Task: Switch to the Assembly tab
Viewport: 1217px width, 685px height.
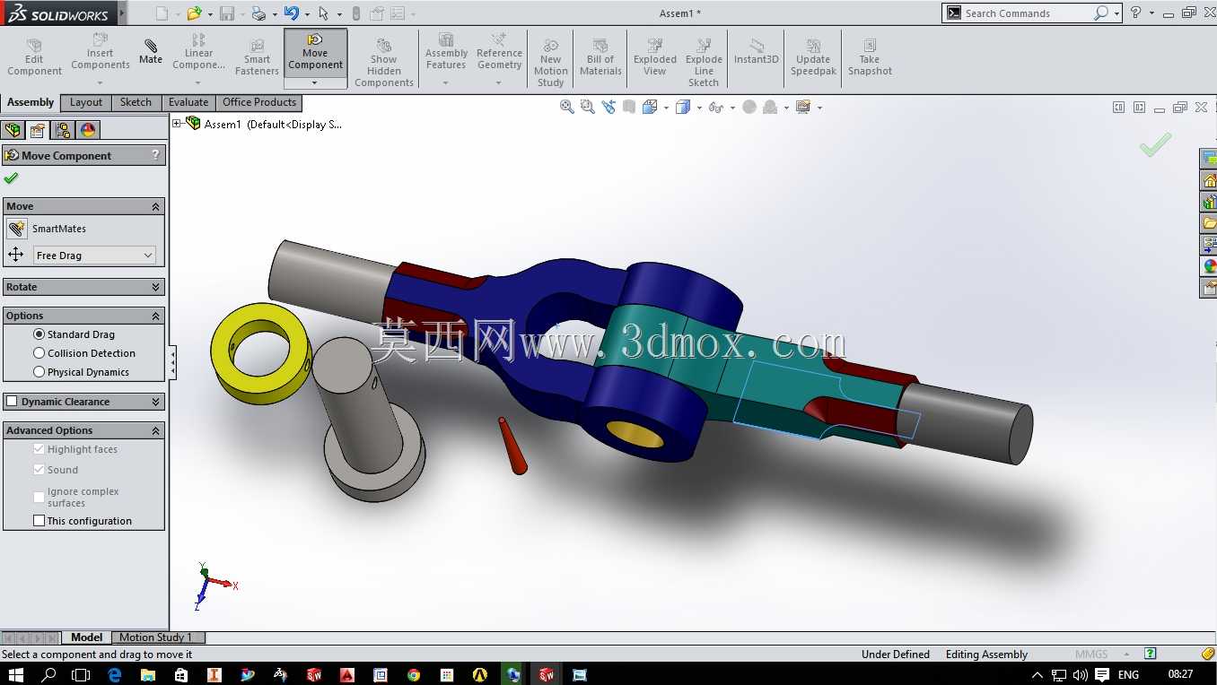Action: [x=31, y=102]
